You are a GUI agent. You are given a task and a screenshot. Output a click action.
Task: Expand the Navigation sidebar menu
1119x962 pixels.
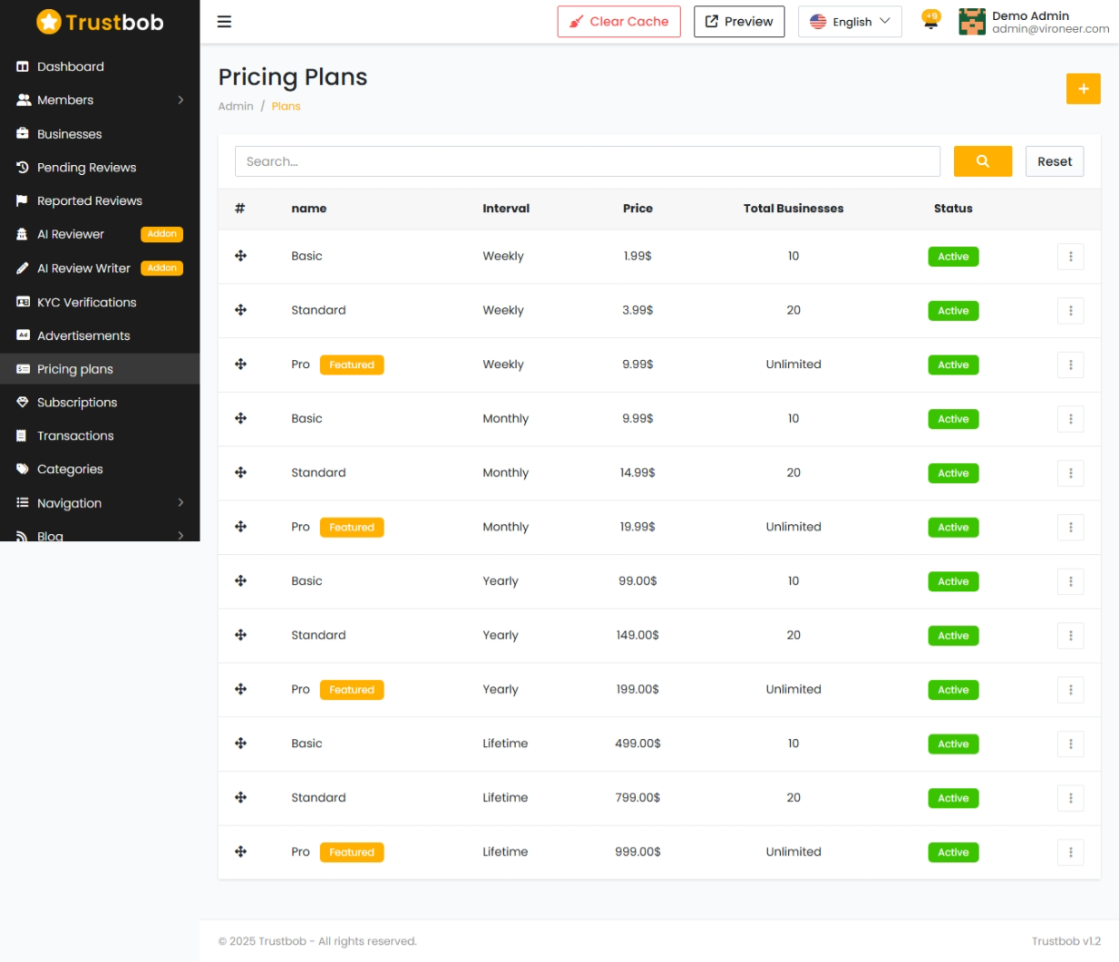click(x=100, y=503)
